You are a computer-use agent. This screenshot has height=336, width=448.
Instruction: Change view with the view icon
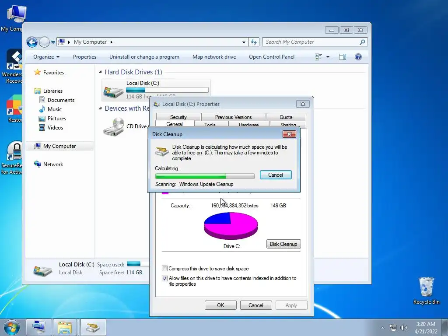pos(318,57)
